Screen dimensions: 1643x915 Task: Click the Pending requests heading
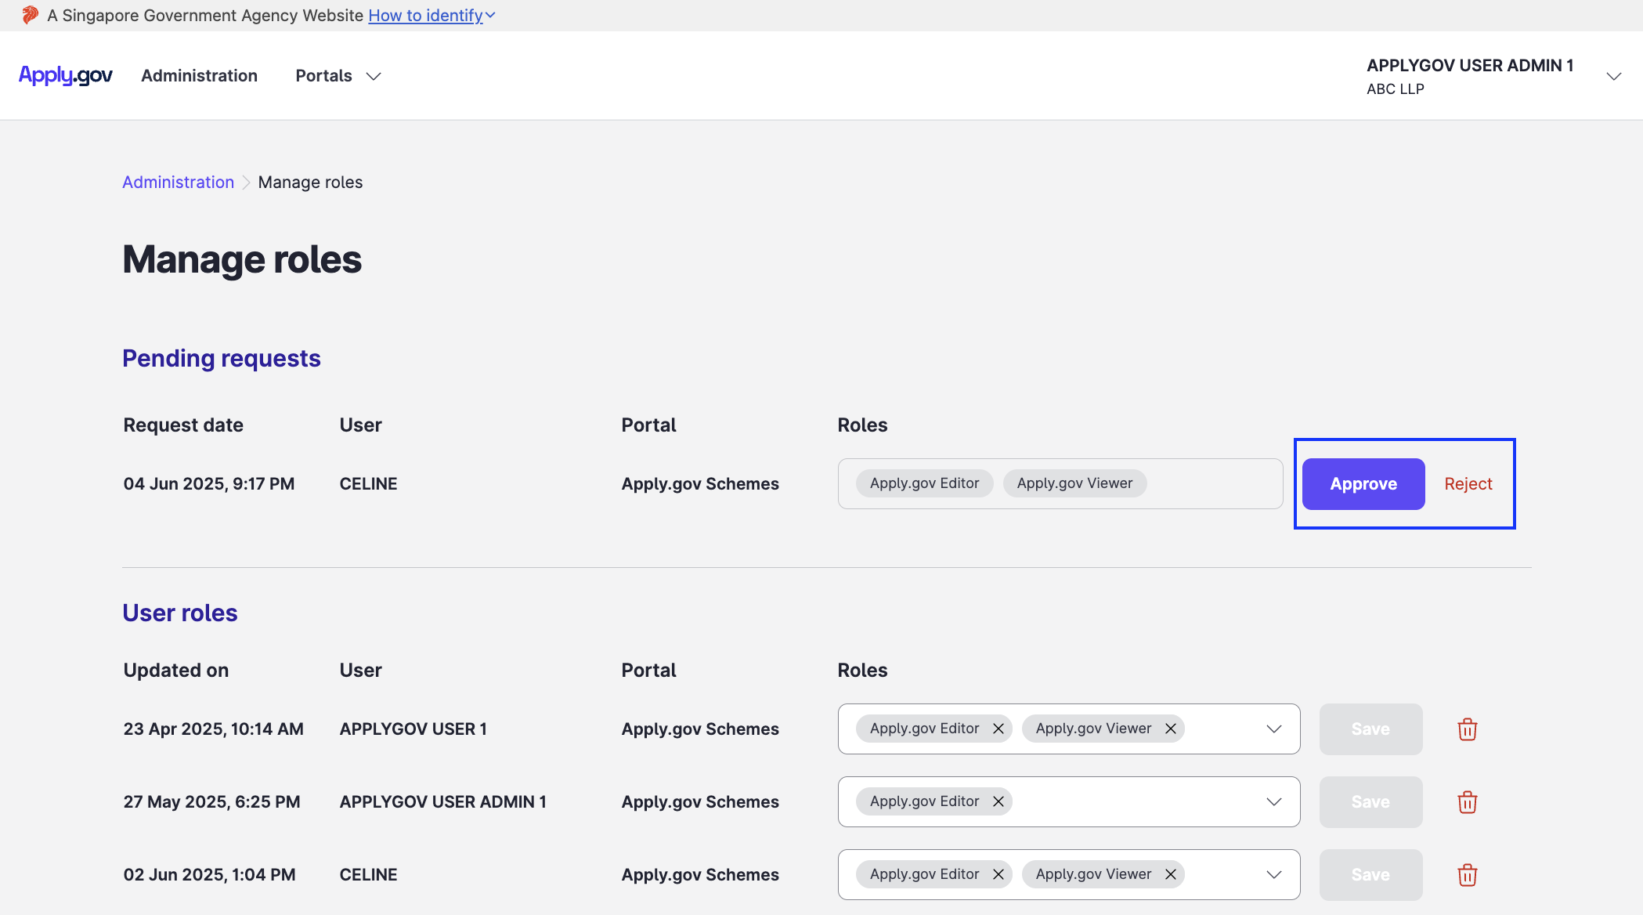pos(222,358)
